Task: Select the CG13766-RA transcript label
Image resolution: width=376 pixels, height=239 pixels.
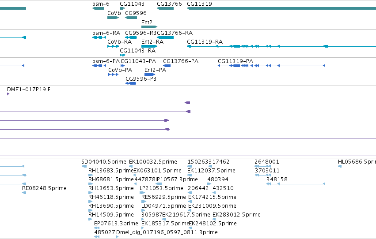Action: (x=175, y=33)
